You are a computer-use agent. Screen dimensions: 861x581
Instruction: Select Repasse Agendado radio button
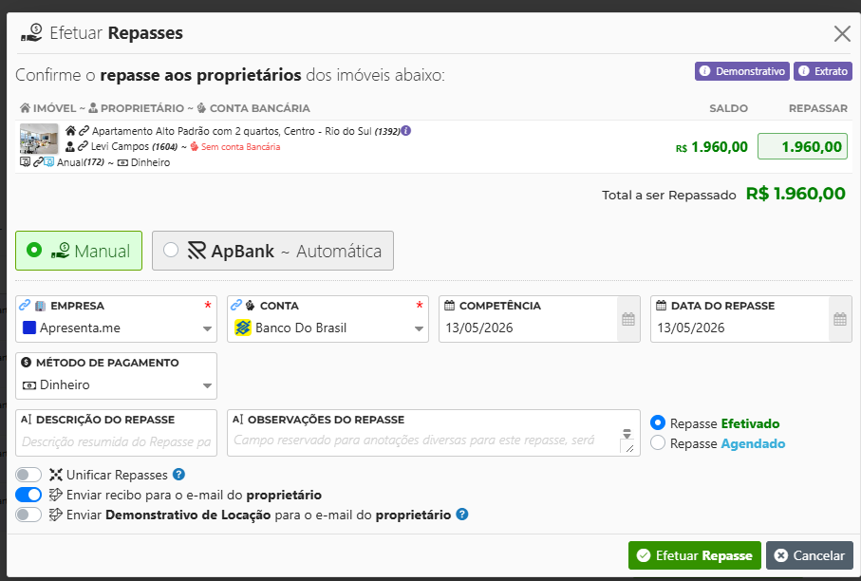(x=658, y=442)
